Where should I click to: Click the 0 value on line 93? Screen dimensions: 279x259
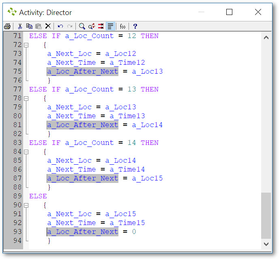(134, 231)
